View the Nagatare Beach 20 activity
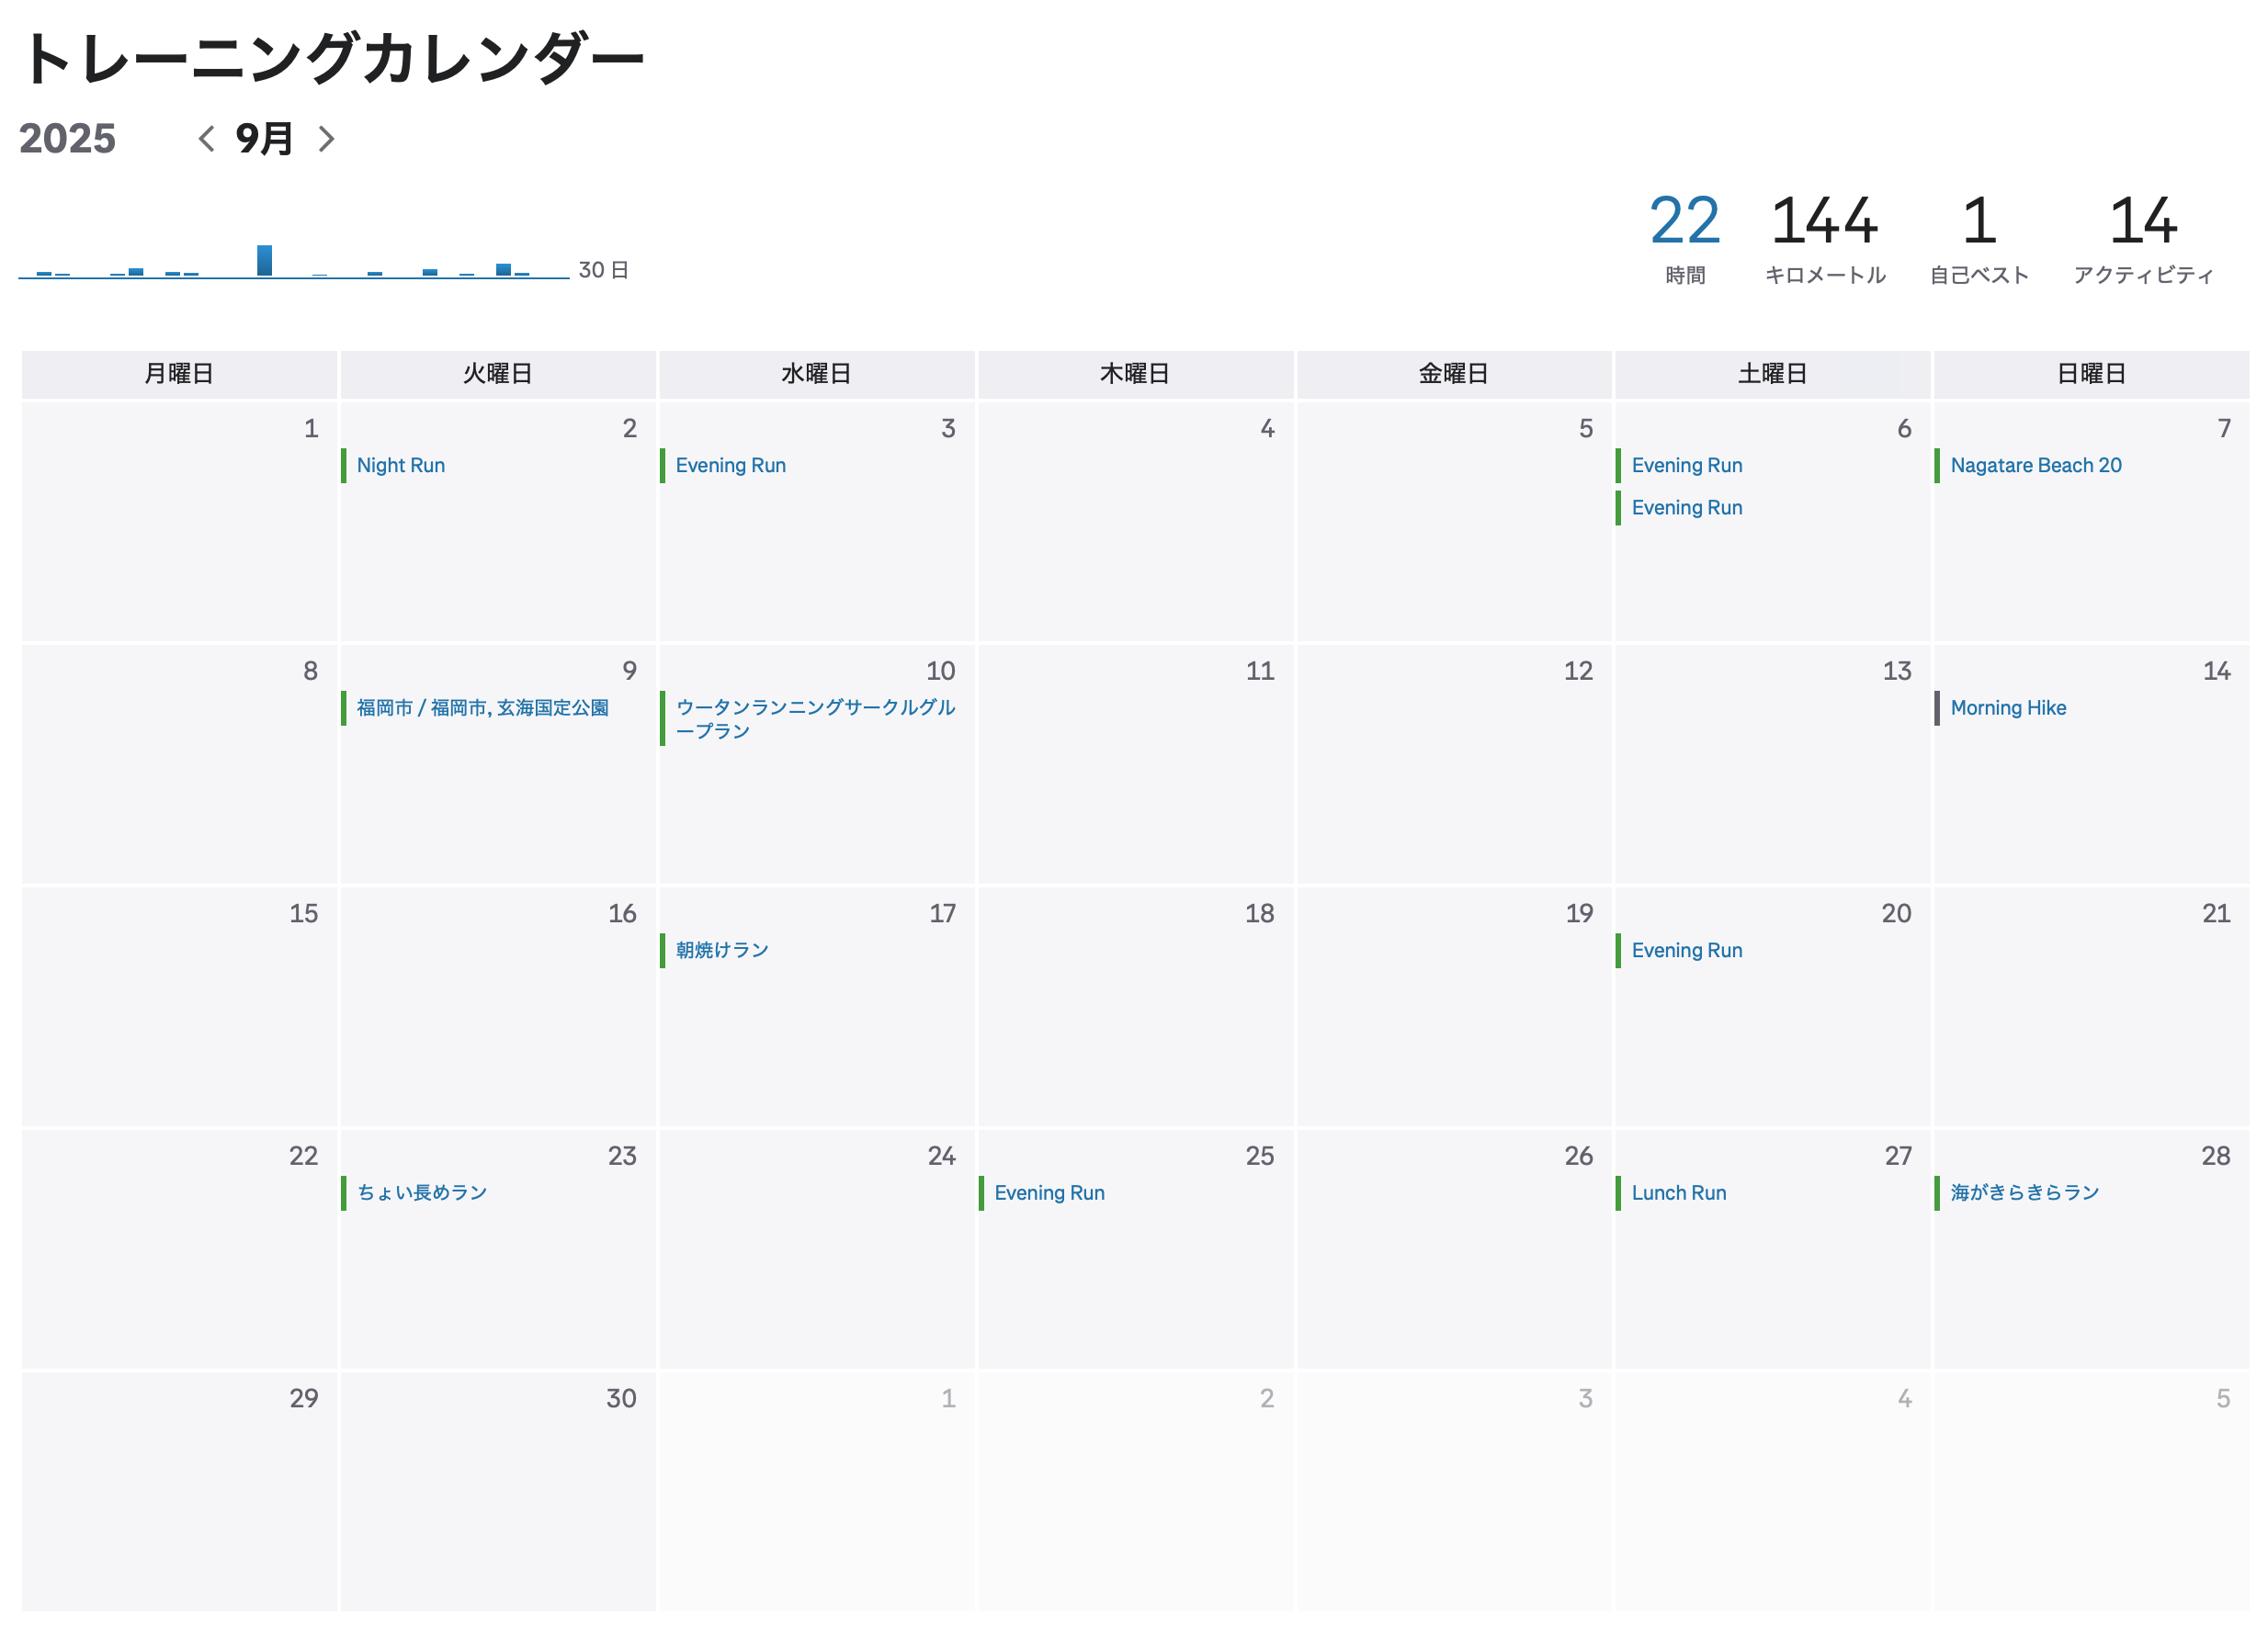Image resolution: width=2268 pixels, height=1637 pixels. tap(2035, 465)
